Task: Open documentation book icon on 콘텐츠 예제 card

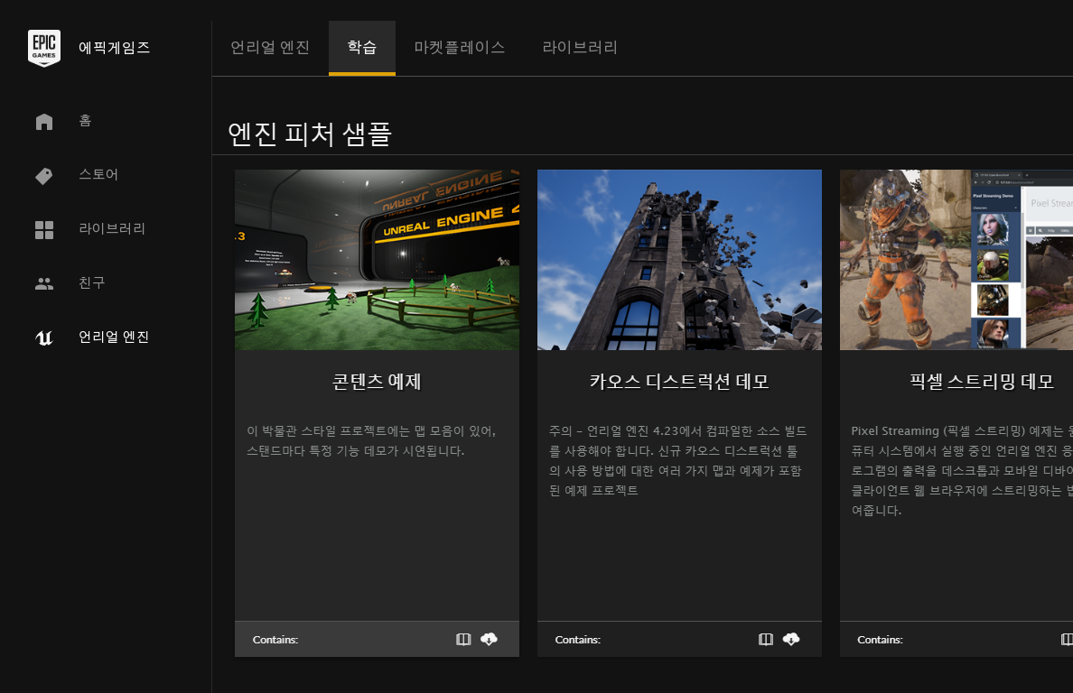Action: tap(463, 639)
